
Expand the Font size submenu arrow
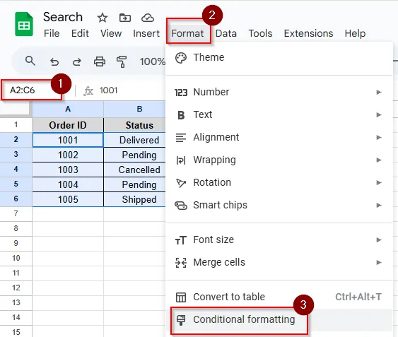(379, 240)
